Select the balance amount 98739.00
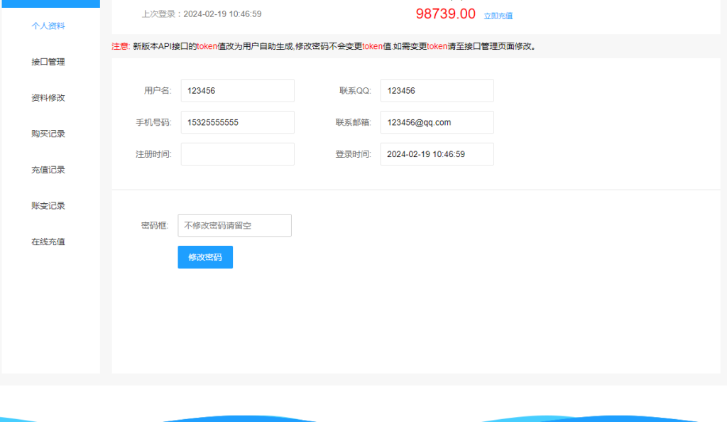The height and width of the screenshot is (422, 727). [x=446, y=14]
